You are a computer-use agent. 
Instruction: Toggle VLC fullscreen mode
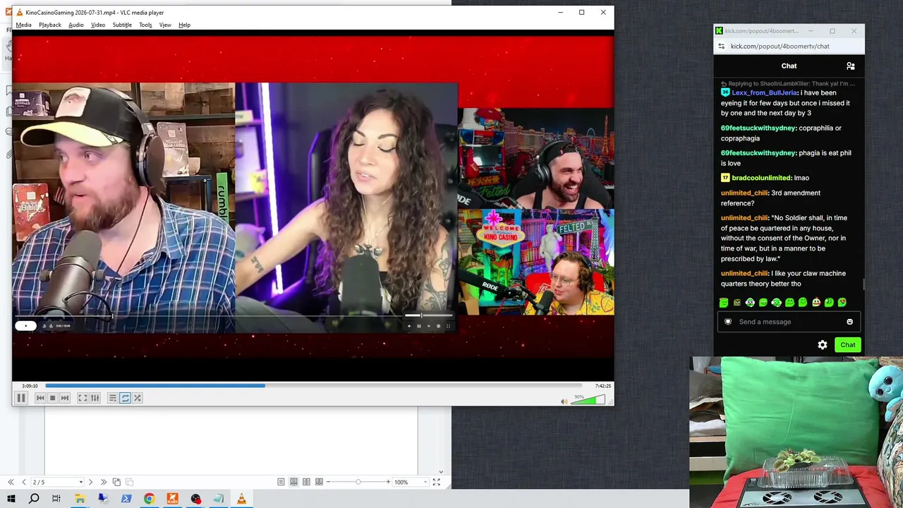pyautogui.click(x=83, y=398)
